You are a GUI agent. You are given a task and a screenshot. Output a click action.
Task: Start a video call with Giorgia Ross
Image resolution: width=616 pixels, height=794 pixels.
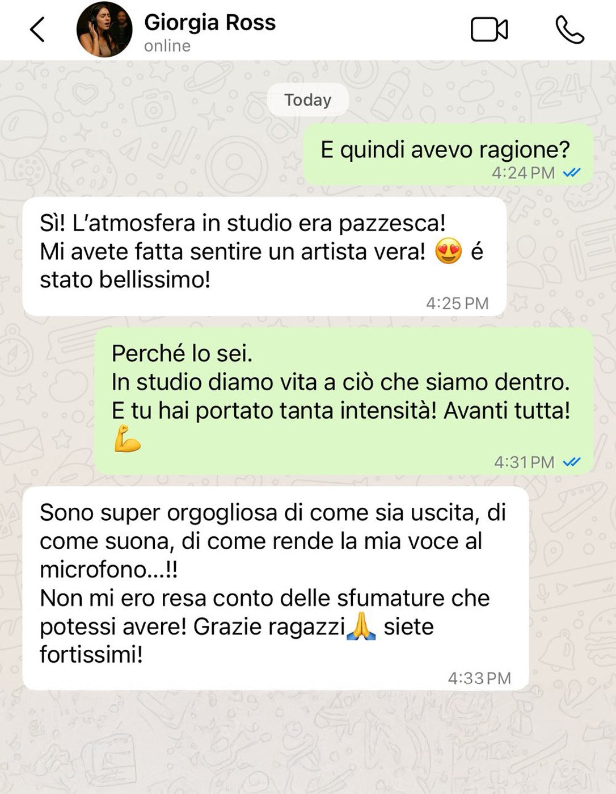click(x=489, y=30)
